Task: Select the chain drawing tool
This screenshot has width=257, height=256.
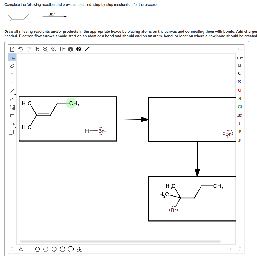Action: pyautogui.click(x=12, y=99)
